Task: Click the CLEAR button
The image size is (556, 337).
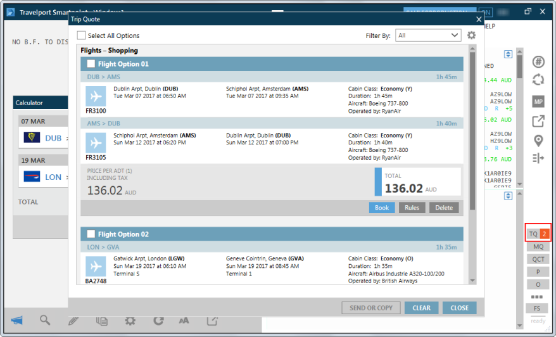Action: [421, 308]
